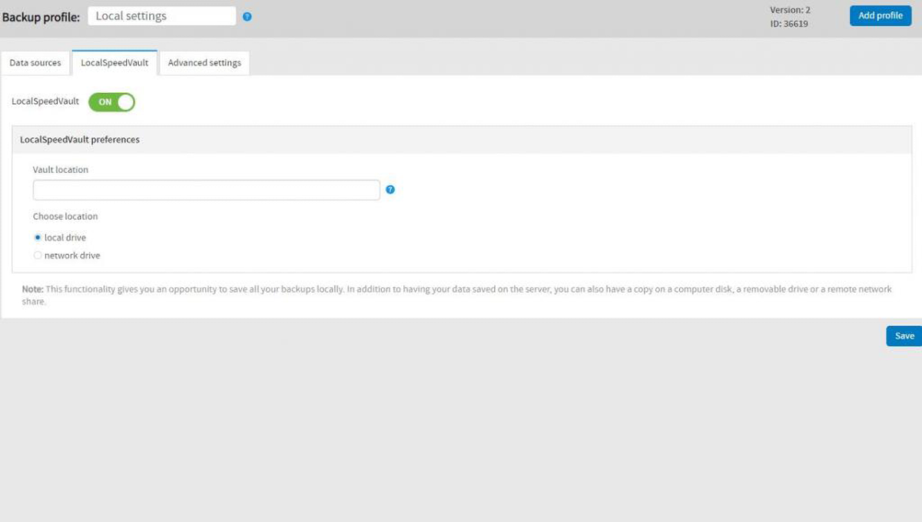Switch to the LocalSpeedVault tab
The image size is (922, 522).
[114, 63]
